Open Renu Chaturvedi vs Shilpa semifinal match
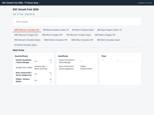 (x=77, y=68)
